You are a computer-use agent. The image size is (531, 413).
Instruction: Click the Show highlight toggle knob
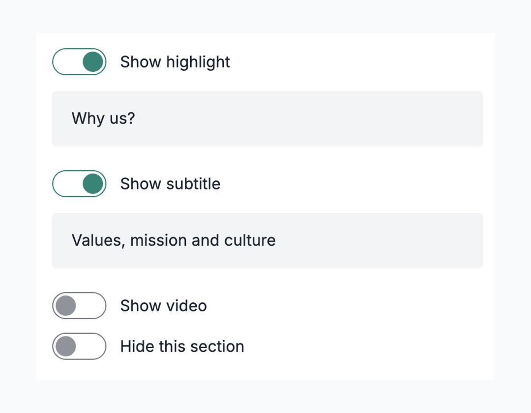91,61
